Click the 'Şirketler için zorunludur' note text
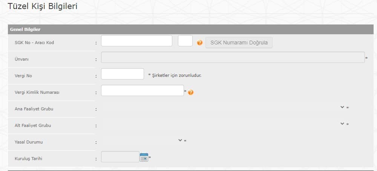Screen dimensions: 377x171 tap(175, 75)
